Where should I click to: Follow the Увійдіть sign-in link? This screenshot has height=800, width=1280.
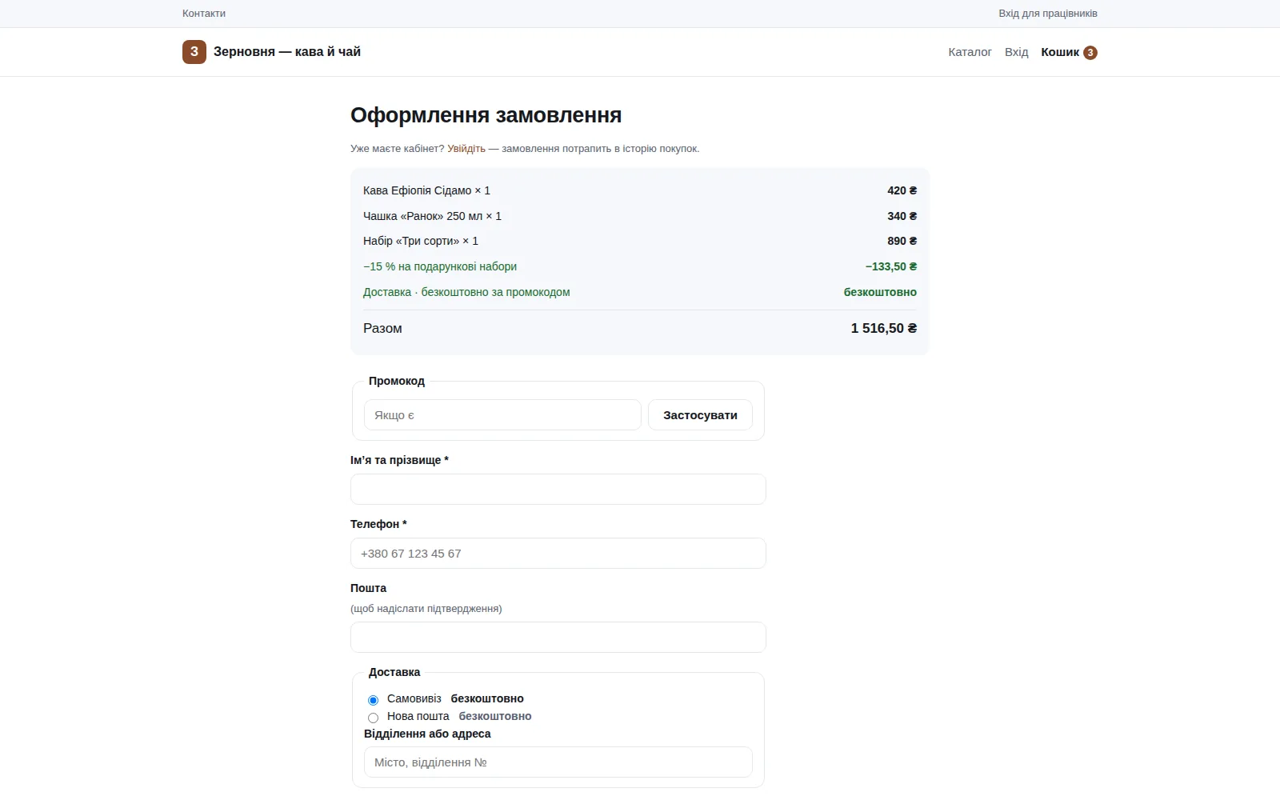coord(466,149)
